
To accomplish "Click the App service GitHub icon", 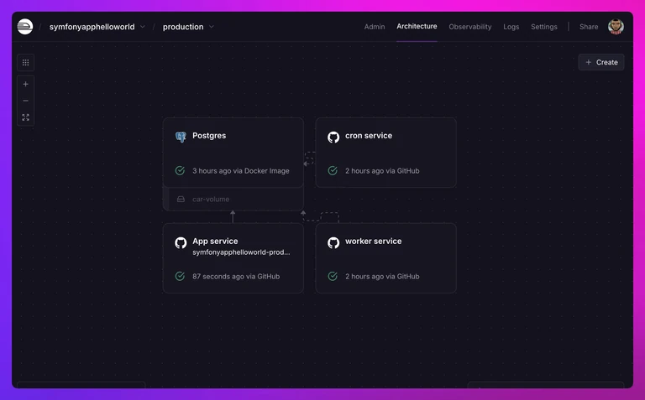I will tap(181, 242).
